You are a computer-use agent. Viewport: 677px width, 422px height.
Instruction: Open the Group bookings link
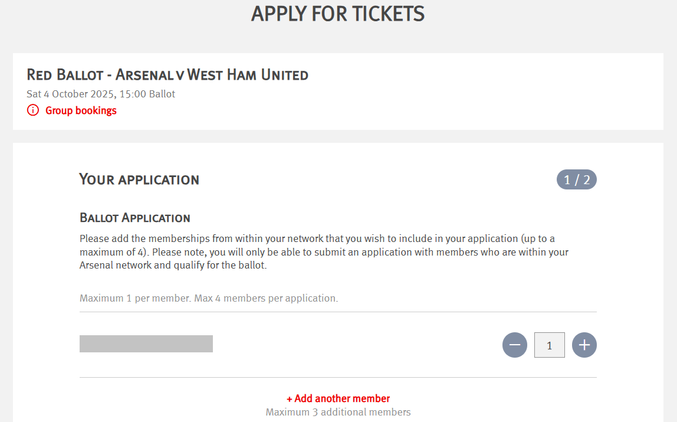pos(81,110)
